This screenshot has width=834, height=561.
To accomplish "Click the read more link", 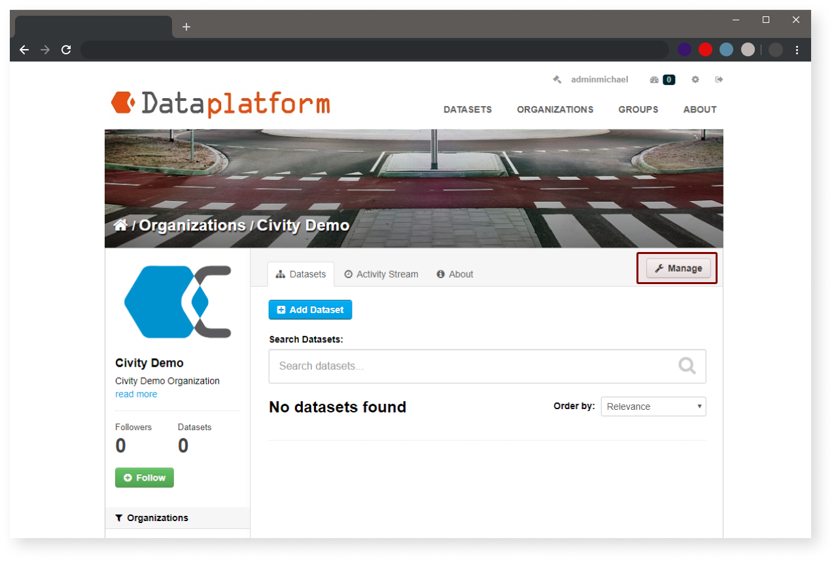I will [136, 394].
